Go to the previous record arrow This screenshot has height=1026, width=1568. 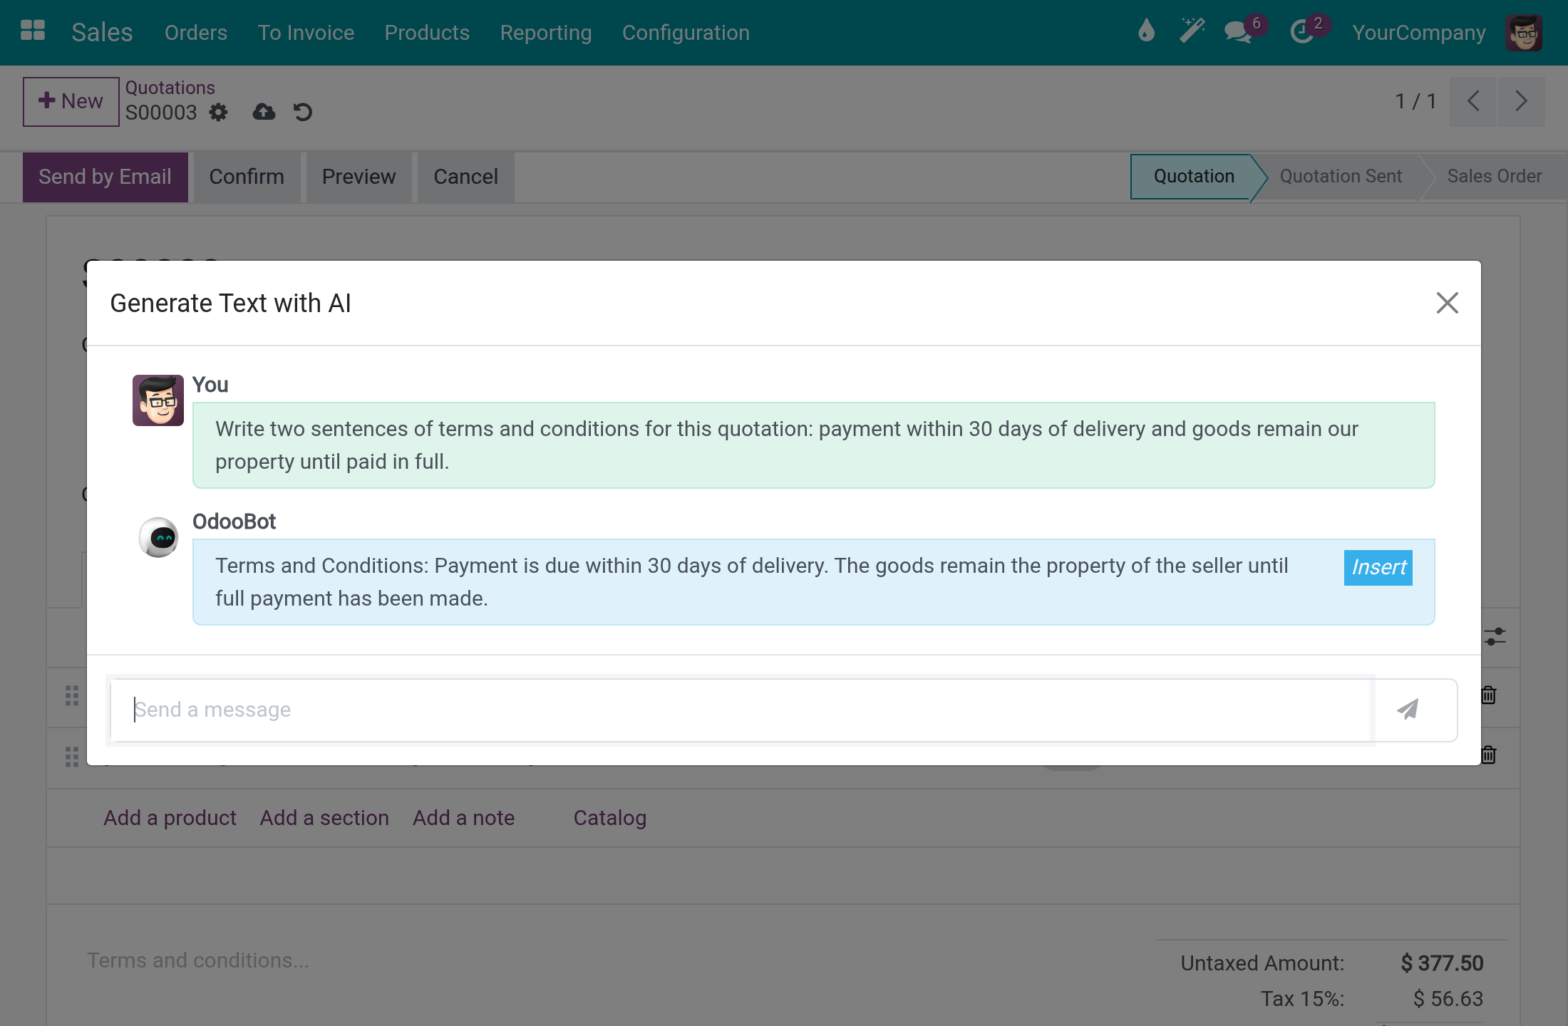pos(1473,101)
